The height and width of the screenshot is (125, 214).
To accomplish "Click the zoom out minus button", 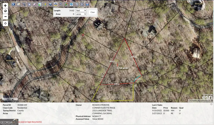I will pyautogui.click(x=5, y=17).
